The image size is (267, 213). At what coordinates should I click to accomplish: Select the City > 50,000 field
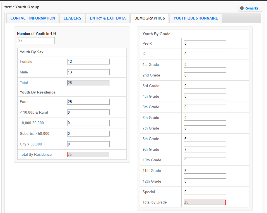coord(88,144)
